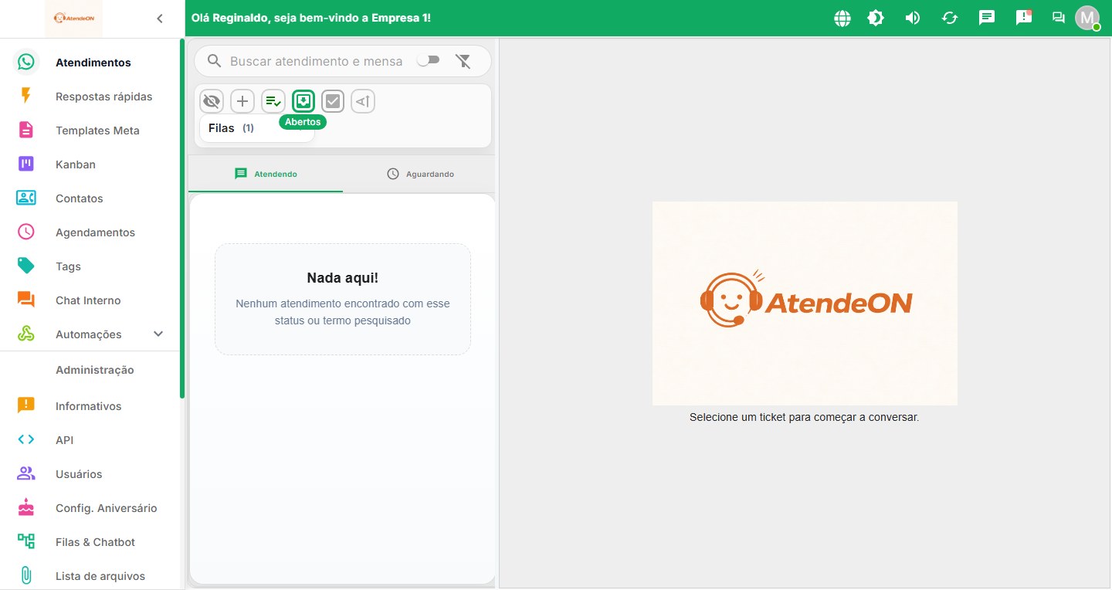
Task: Toggle the switch in the search bar
Action: tap(428, 60)
